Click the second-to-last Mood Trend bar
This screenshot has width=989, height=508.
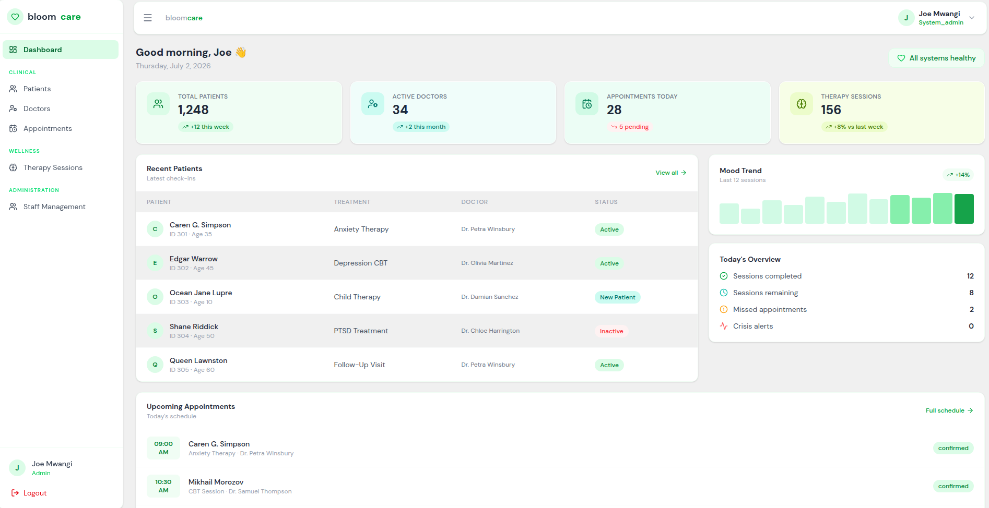coord(943,208)
